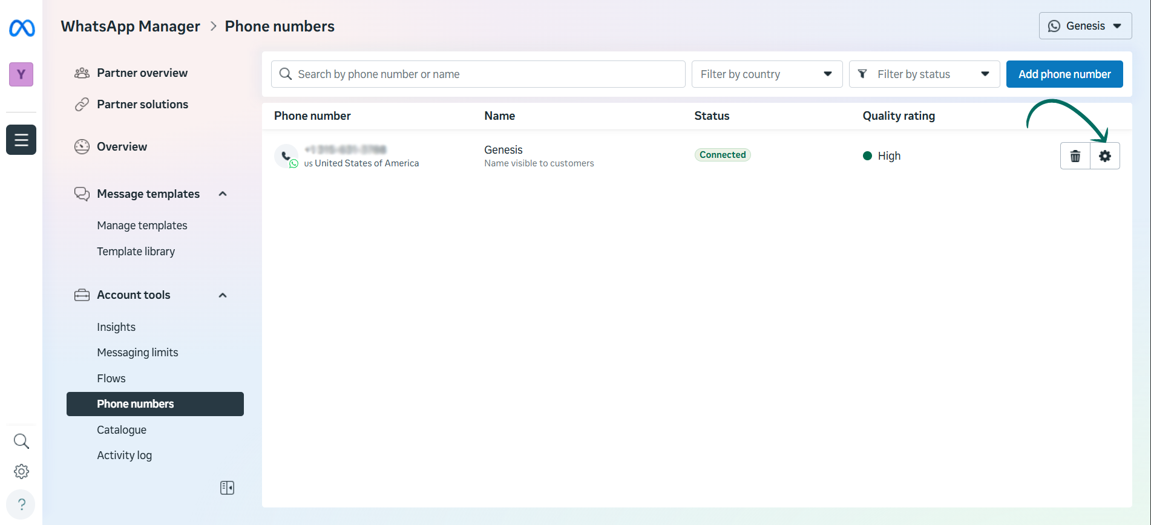Open the settings gear in left rail
The width and height of the screenshot is (1151, 525).
coord(21,471)
